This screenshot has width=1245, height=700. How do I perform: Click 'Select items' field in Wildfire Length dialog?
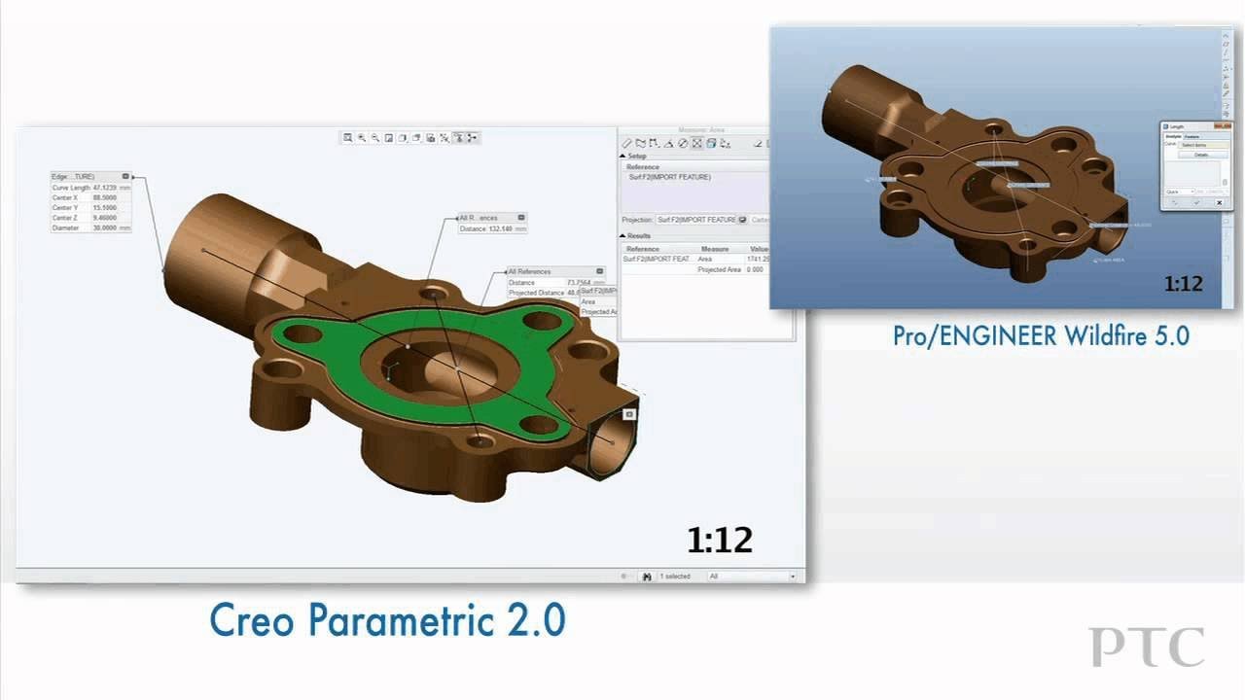[1203, 145]
